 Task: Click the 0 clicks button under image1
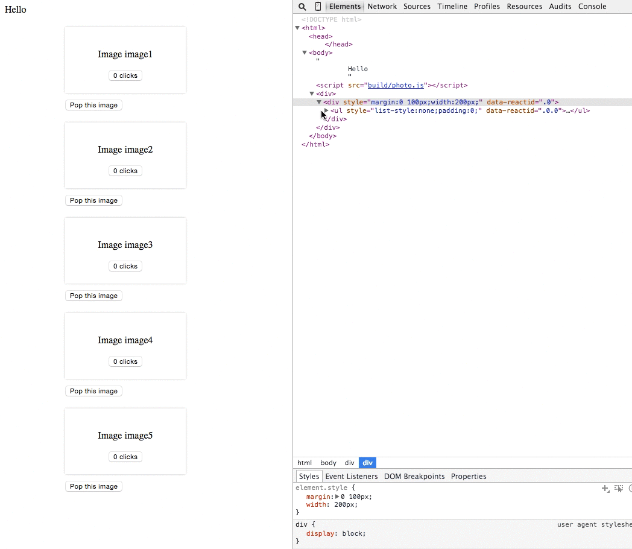(x=125, y=75)
